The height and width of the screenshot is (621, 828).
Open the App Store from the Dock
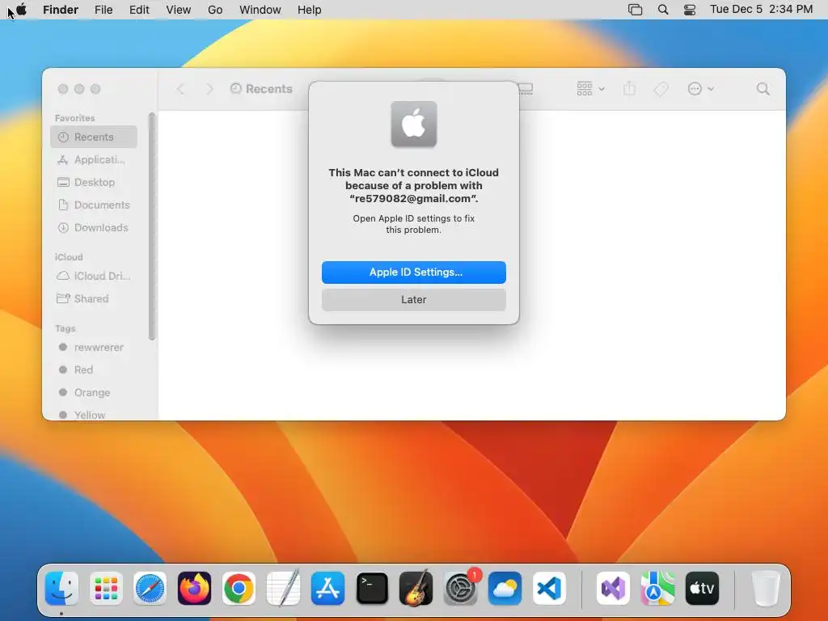tap(327, 589)
